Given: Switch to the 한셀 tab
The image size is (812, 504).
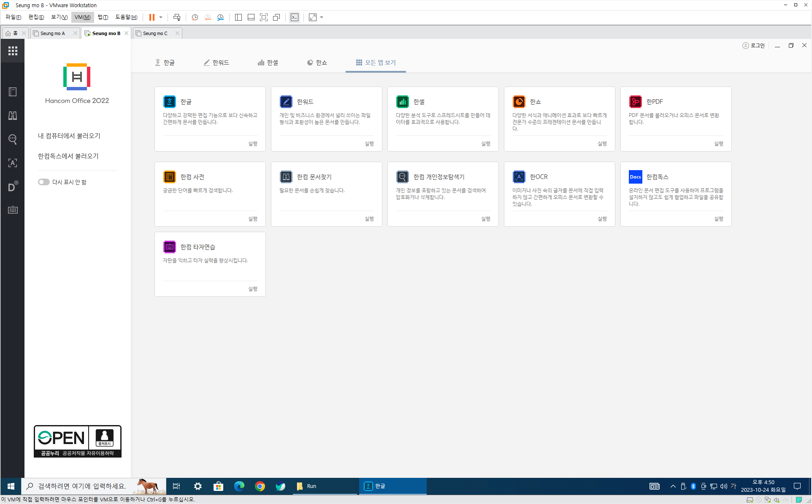Looking at the screenshot, I should [268, 62].
